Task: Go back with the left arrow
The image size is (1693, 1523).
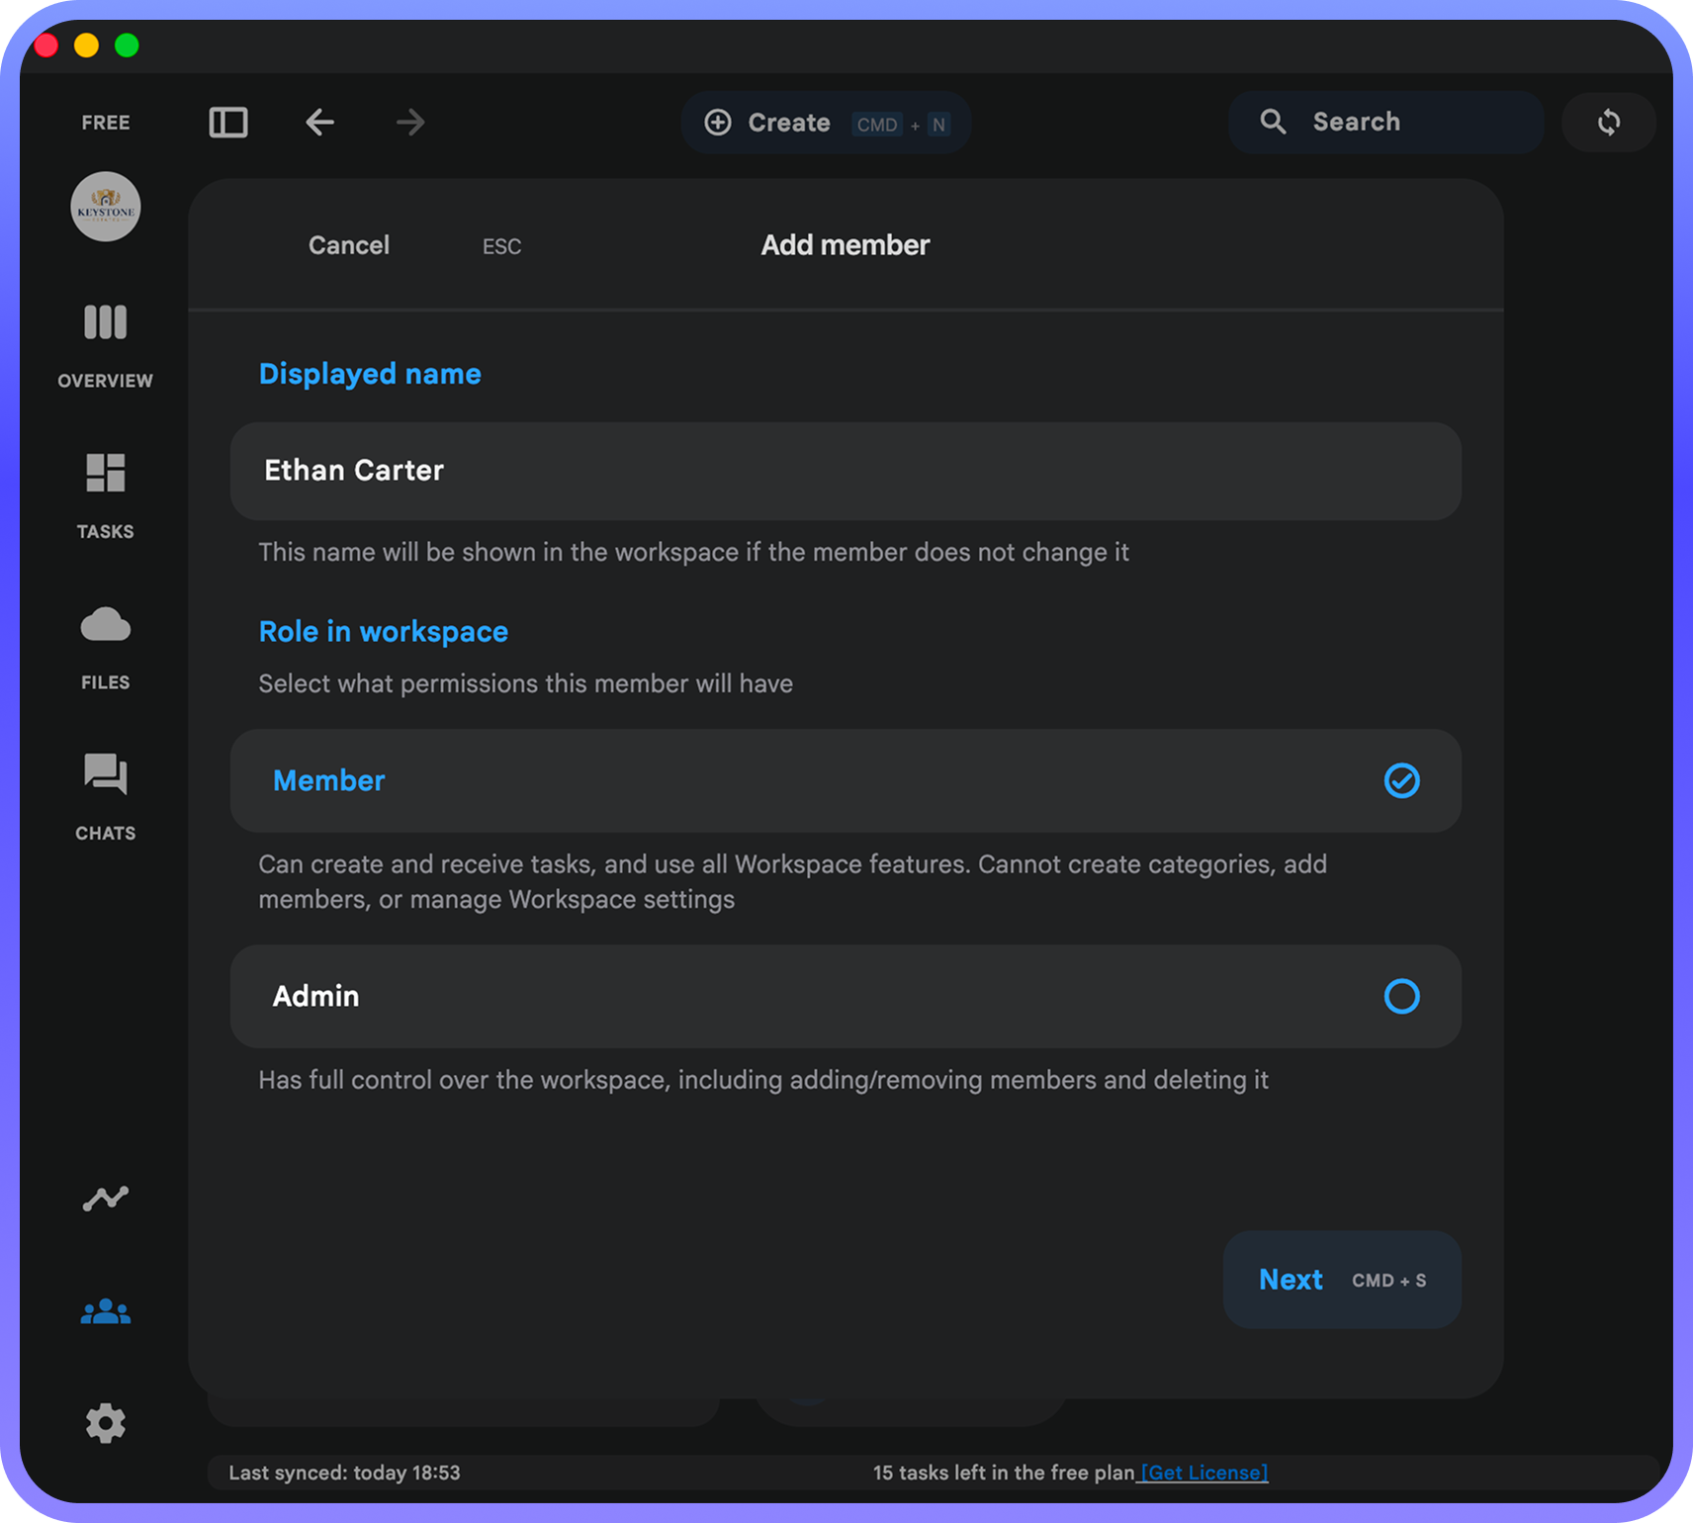Action: [x=319, y=123]
